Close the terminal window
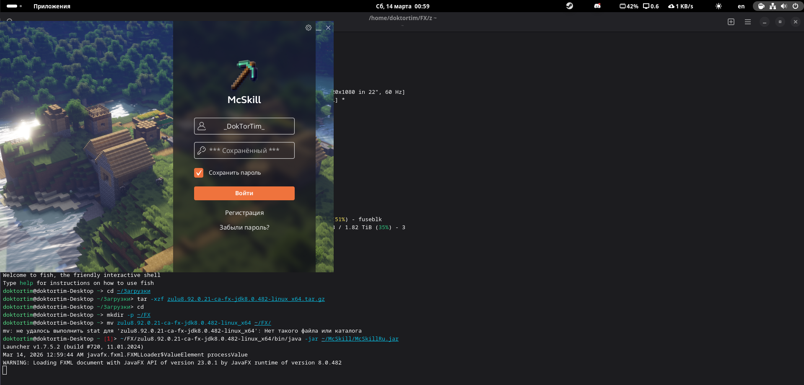The image size is (804, 385). [x=796, y=22]
